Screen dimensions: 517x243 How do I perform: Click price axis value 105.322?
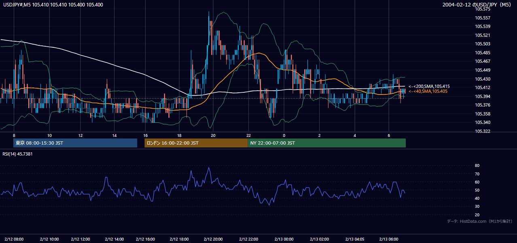point(482,131)
